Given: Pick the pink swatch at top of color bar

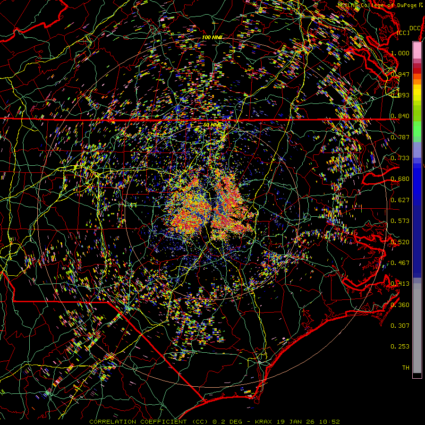Looking at the screenshot, I should [417, 50].
